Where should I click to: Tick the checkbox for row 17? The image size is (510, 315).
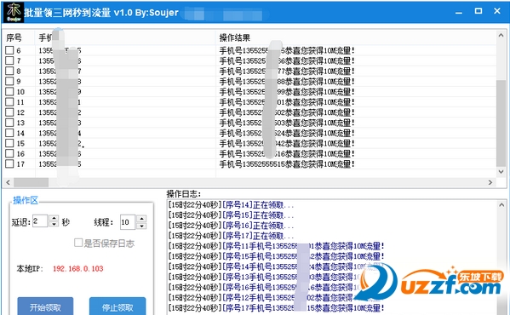tap(9, 163)
